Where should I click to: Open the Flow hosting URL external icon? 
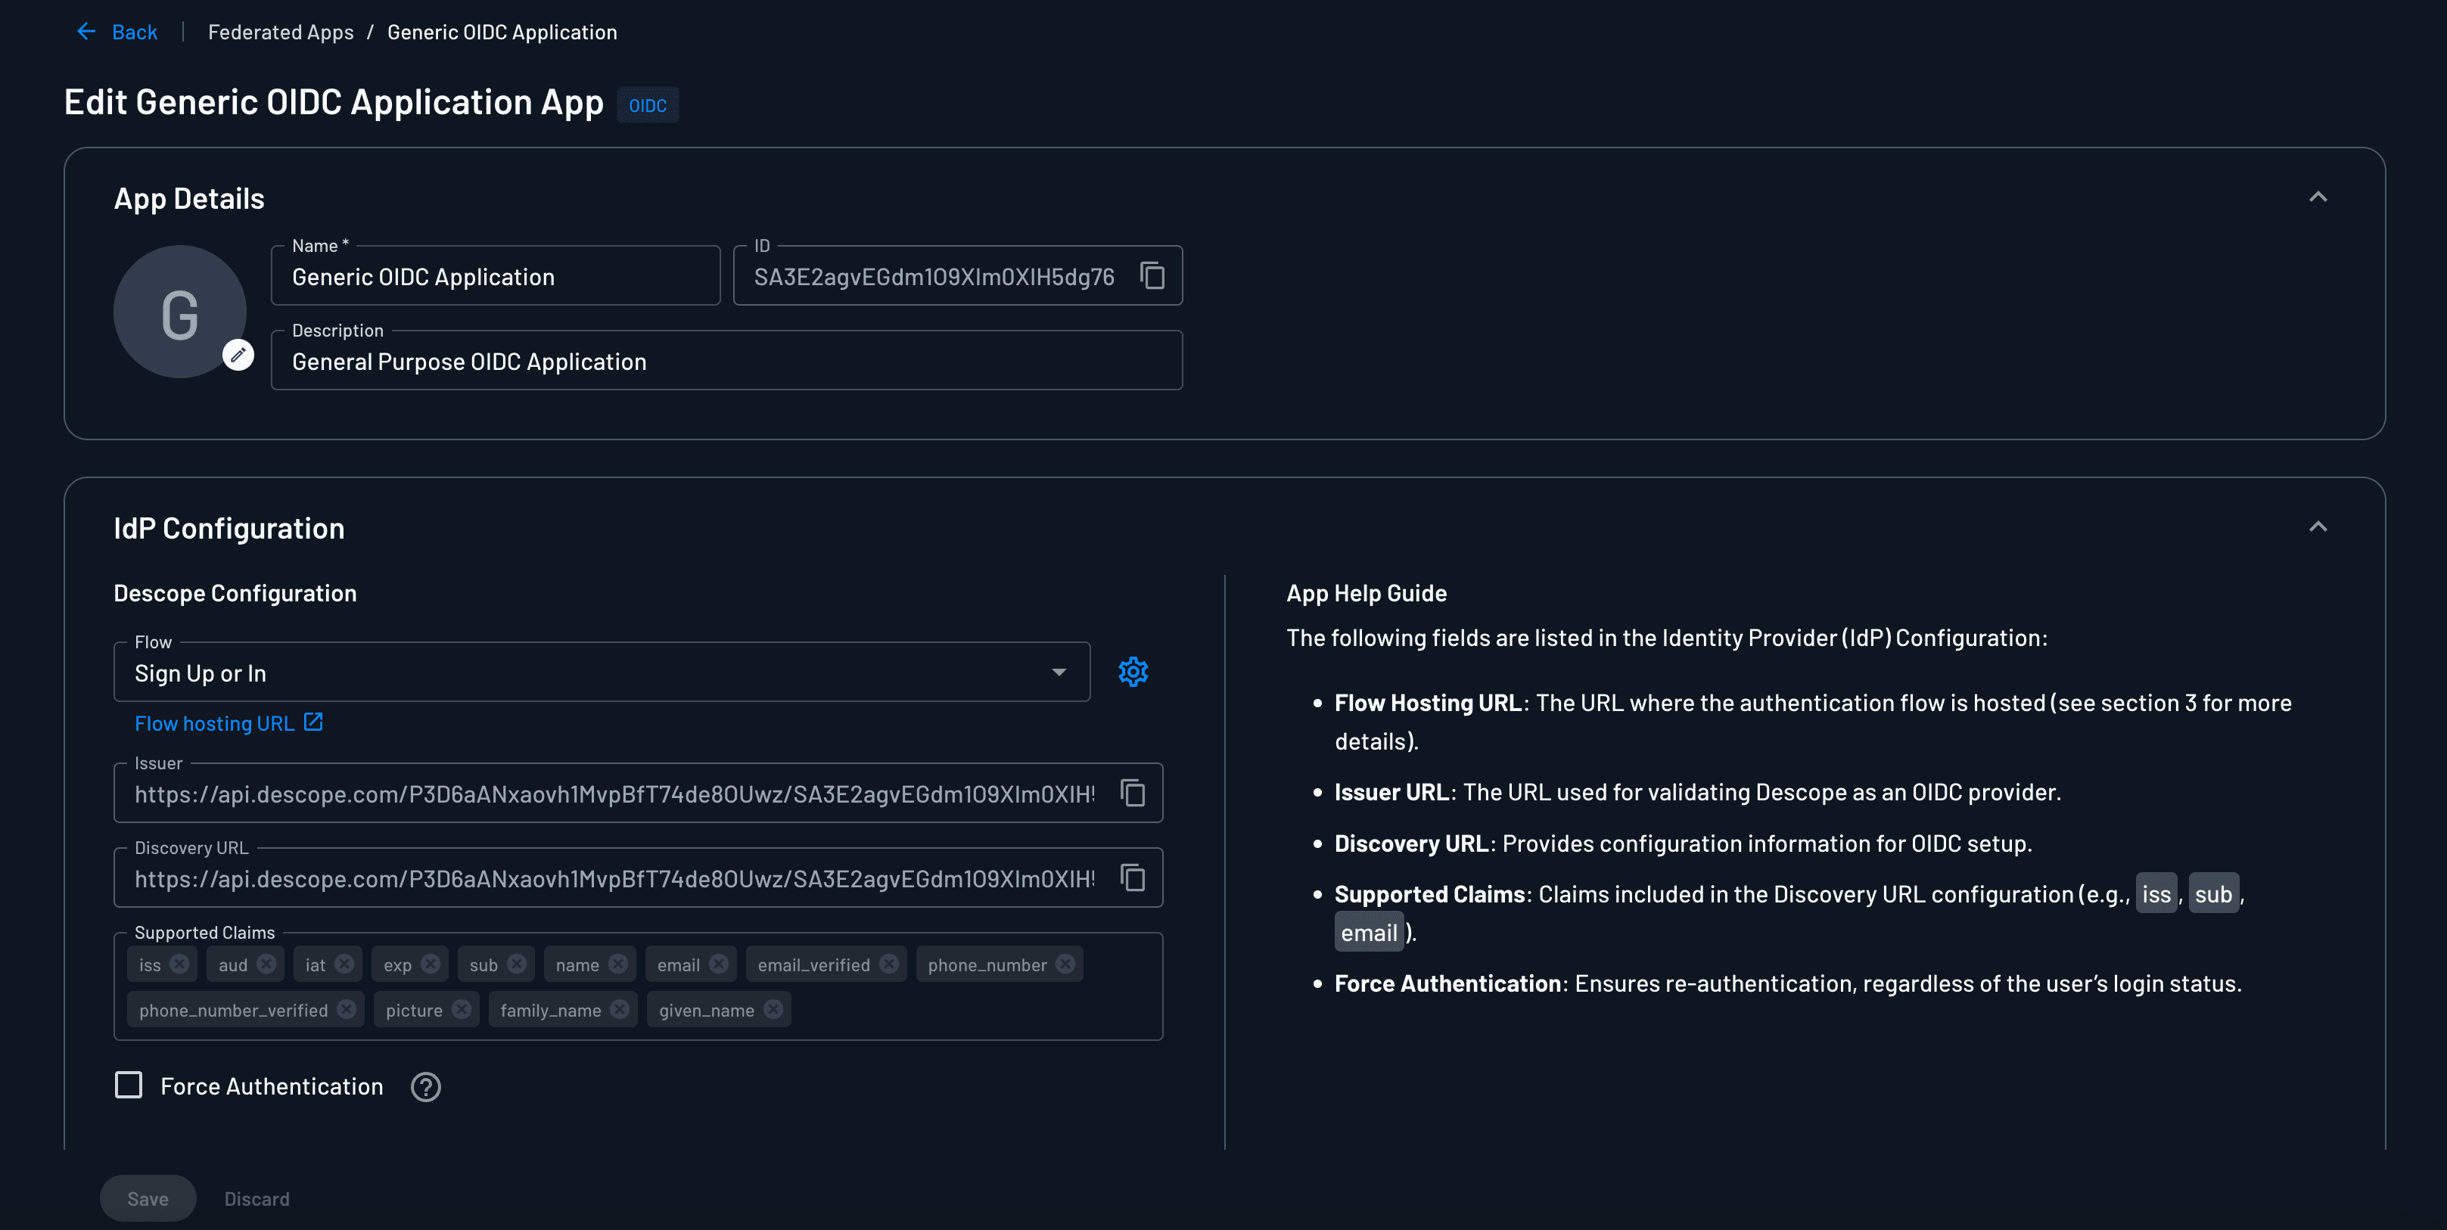coord(313,722)
